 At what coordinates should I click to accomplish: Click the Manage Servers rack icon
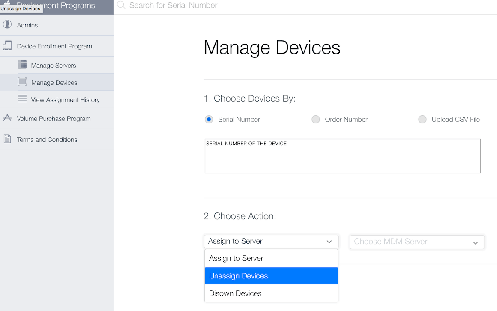pos(22,65)
